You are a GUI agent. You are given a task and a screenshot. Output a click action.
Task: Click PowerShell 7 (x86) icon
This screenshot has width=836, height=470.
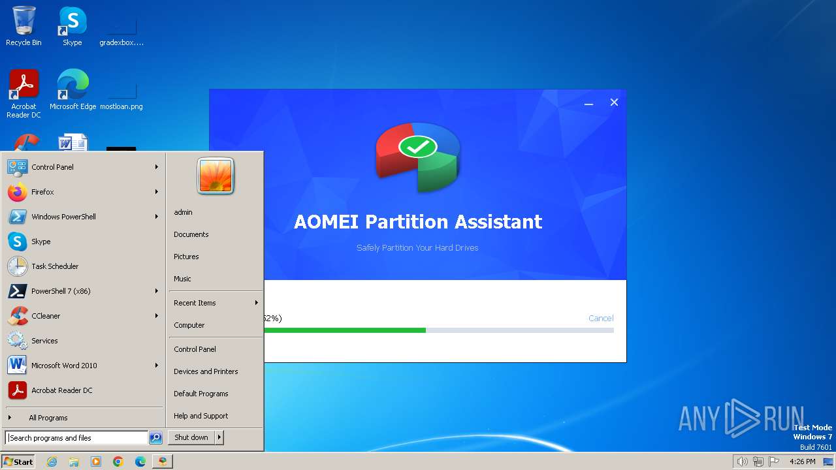[x=18, y=291]
